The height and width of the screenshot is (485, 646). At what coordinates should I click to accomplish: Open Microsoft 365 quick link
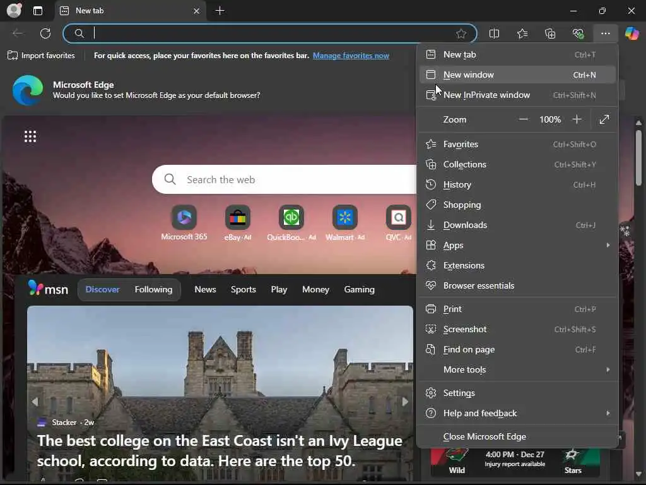pyautogui.click(x=184, y=223)
